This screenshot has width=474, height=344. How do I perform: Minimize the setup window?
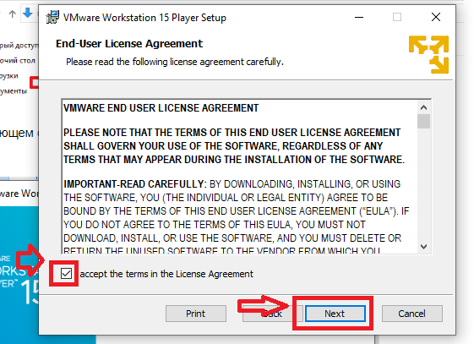click(359, 17)
